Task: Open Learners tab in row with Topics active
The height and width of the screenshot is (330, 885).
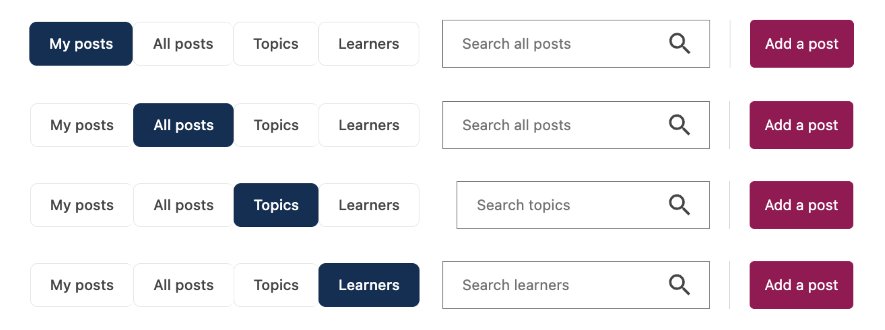Action: (x=369, y=205)
